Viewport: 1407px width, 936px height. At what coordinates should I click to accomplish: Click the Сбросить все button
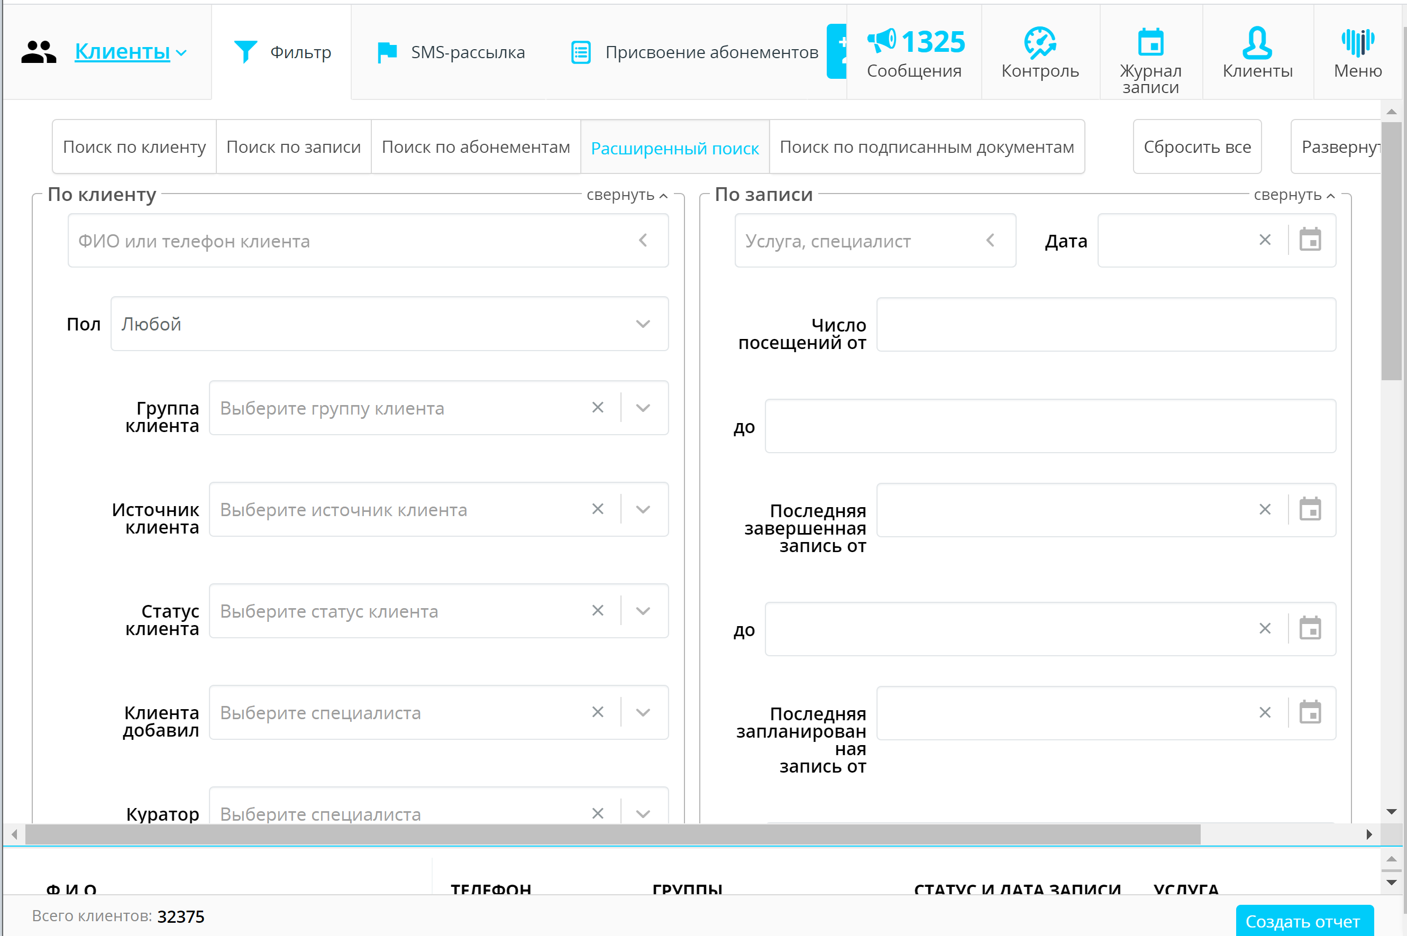[x=1196, y=147]
